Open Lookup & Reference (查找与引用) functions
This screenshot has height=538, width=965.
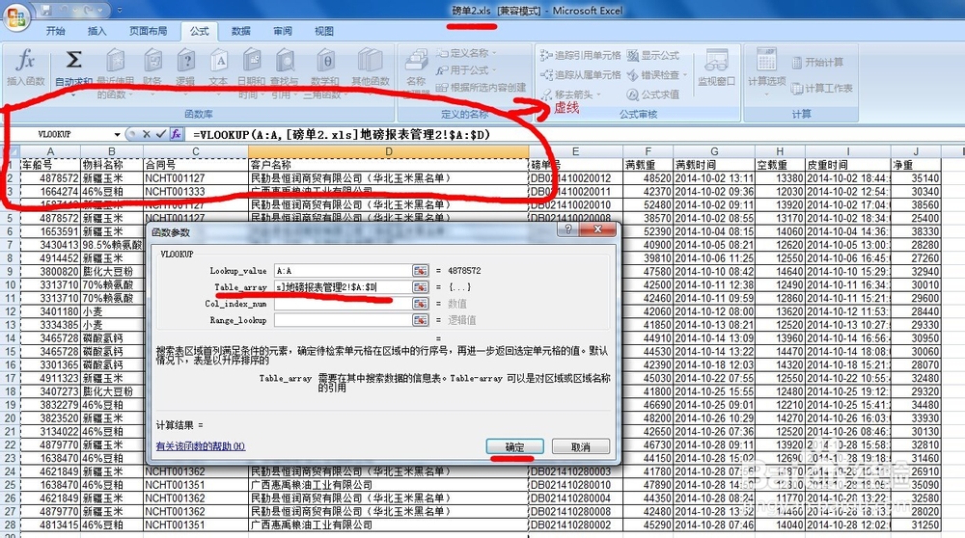pos(285,72)
